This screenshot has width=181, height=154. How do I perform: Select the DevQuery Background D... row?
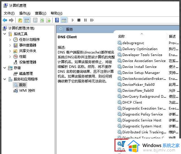click(148, 97)
